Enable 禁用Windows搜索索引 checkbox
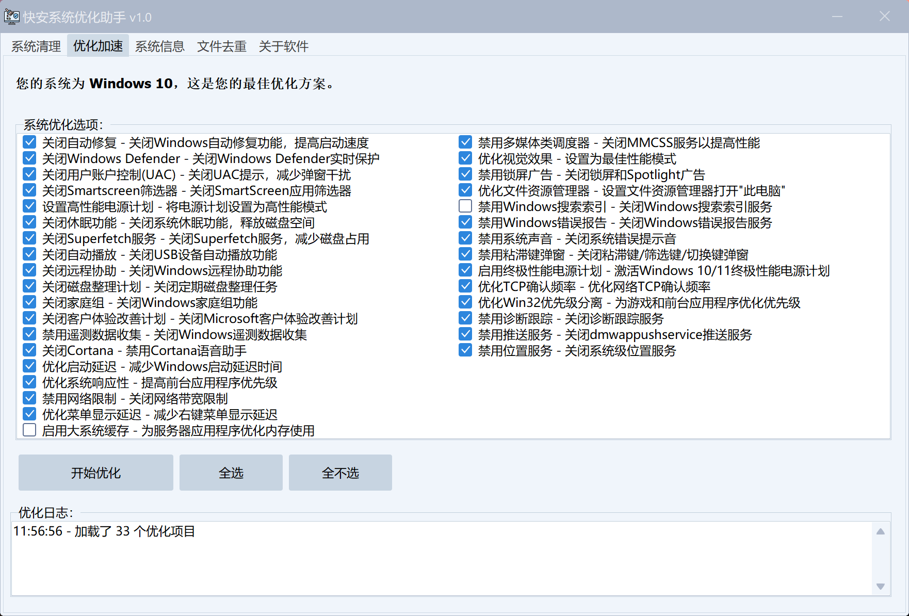 465,206
